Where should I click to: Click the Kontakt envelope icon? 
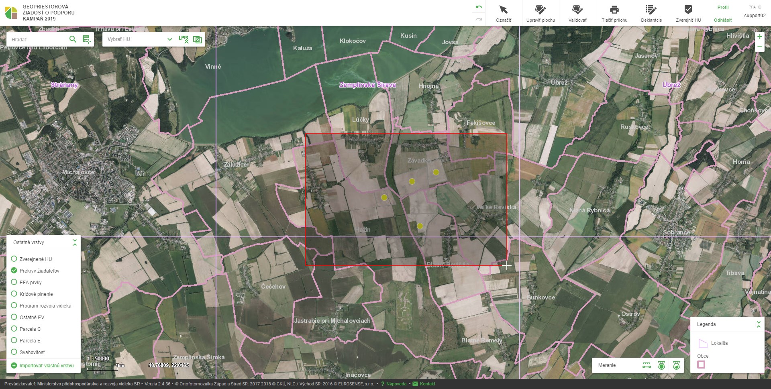(x=415, y=384)
